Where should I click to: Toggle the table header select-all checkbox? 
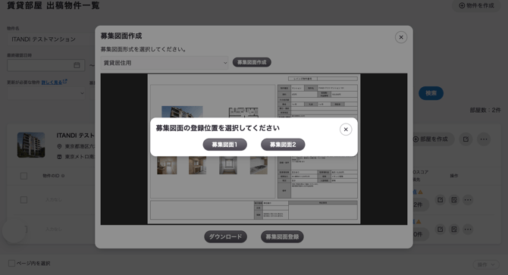coord(24,176)
